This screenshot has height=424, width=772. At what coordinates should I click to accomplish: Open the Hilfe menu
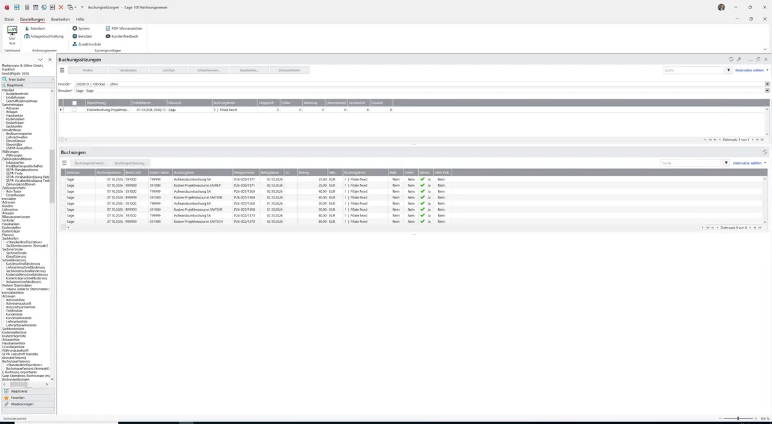point(80,19)
